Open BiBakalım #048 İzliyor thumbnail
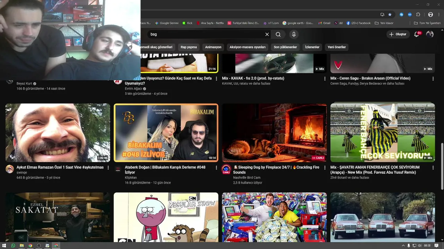Viewport: 444px width, 249px height. [x=166, y=133]
